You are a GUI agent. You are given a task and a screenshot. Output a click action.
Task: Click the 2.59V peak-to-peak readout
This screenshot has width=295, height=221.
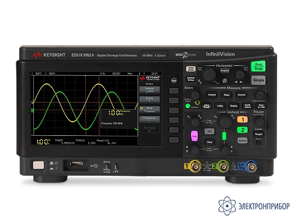point(92,143)
